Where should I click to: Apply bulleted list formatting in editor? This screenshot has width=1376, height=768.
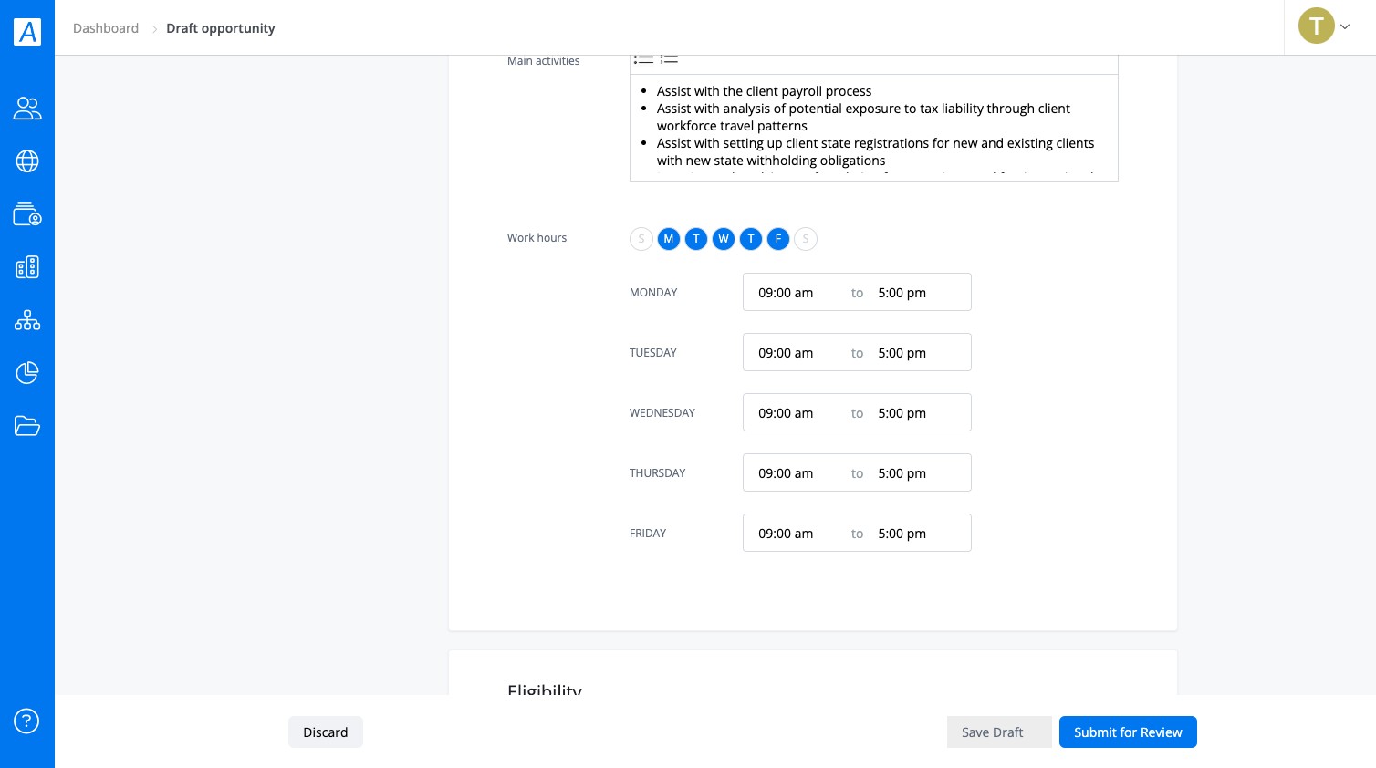click(x=643, y=59)
